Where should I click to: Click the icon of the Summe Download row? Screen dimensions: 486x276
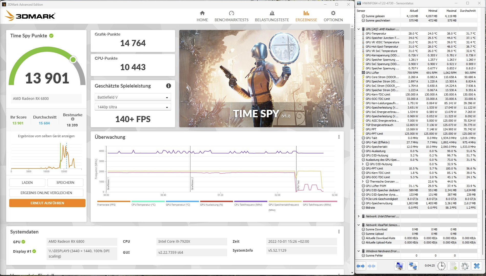(x=363, y=229)
